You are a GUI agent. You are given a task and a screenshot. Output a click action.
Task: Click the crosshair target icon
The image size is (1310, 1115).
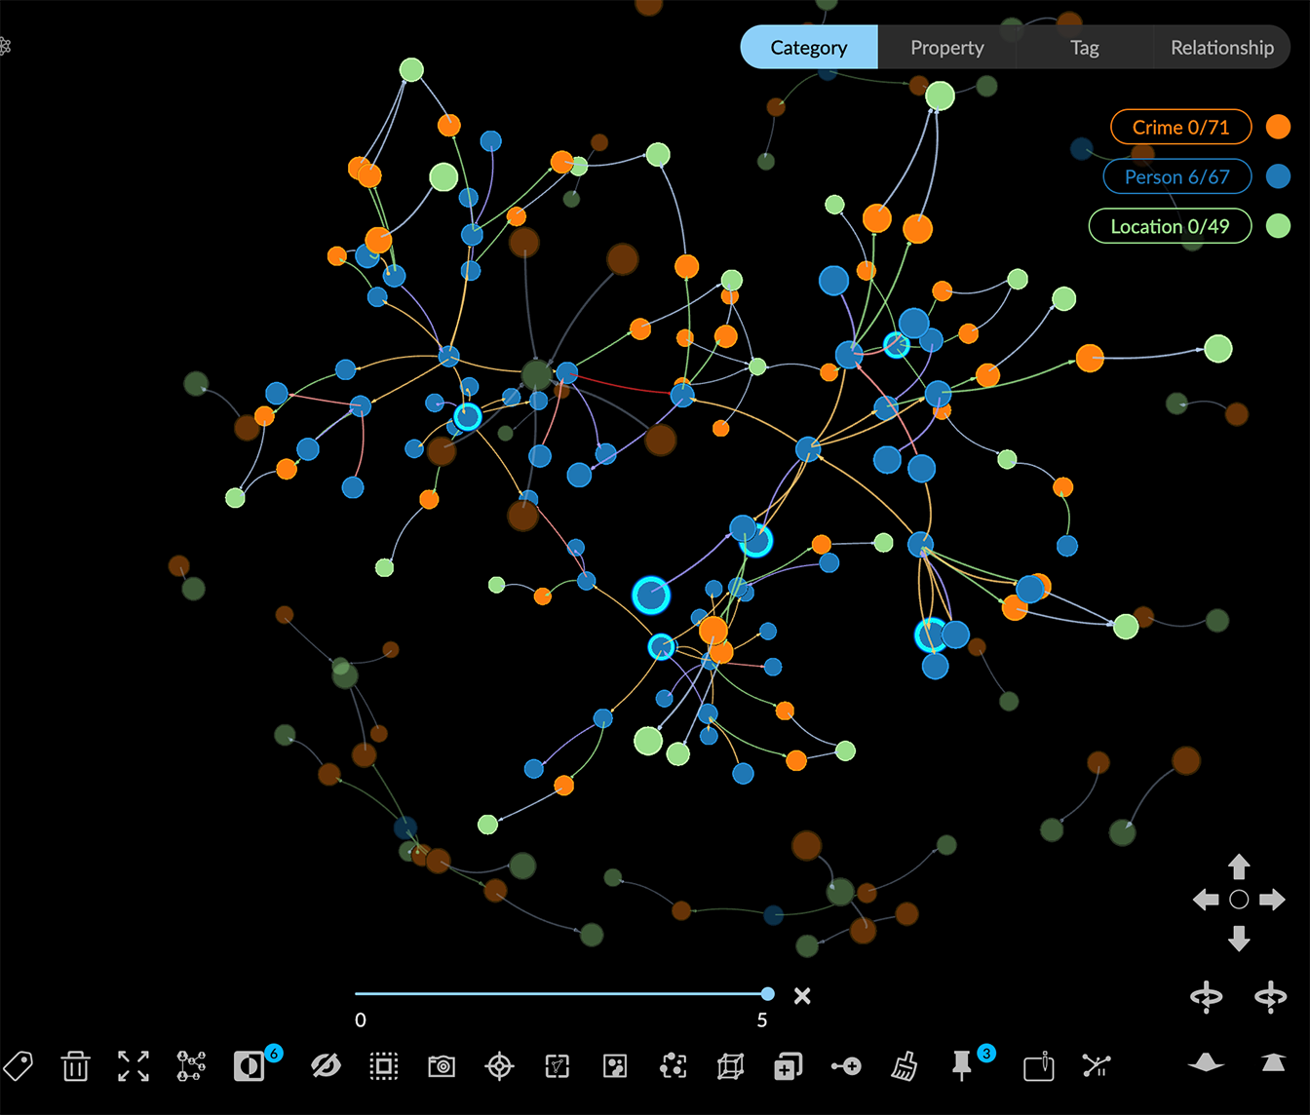click(499, 1066)
